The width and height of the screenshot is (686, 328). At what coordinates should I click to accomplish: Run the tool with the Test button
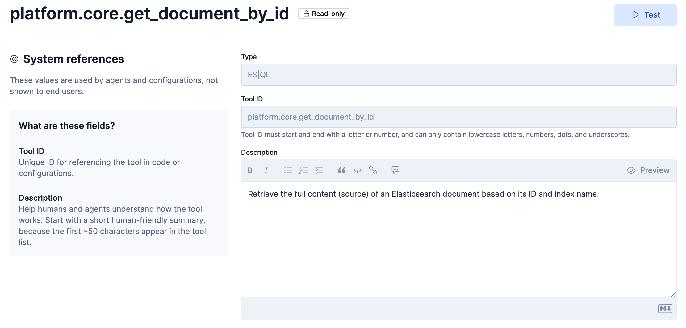(646, 15)
